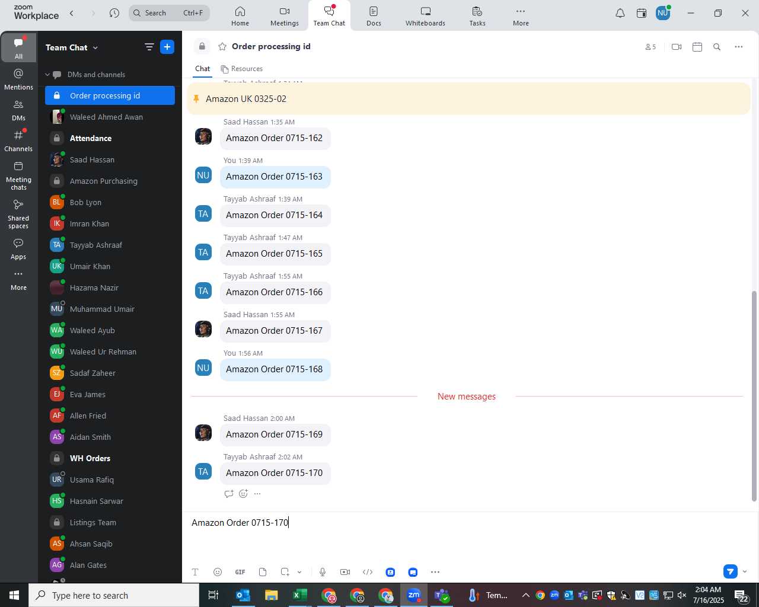View the channel members count
Viewport: 759px width, 607px height.
point(650,47)
